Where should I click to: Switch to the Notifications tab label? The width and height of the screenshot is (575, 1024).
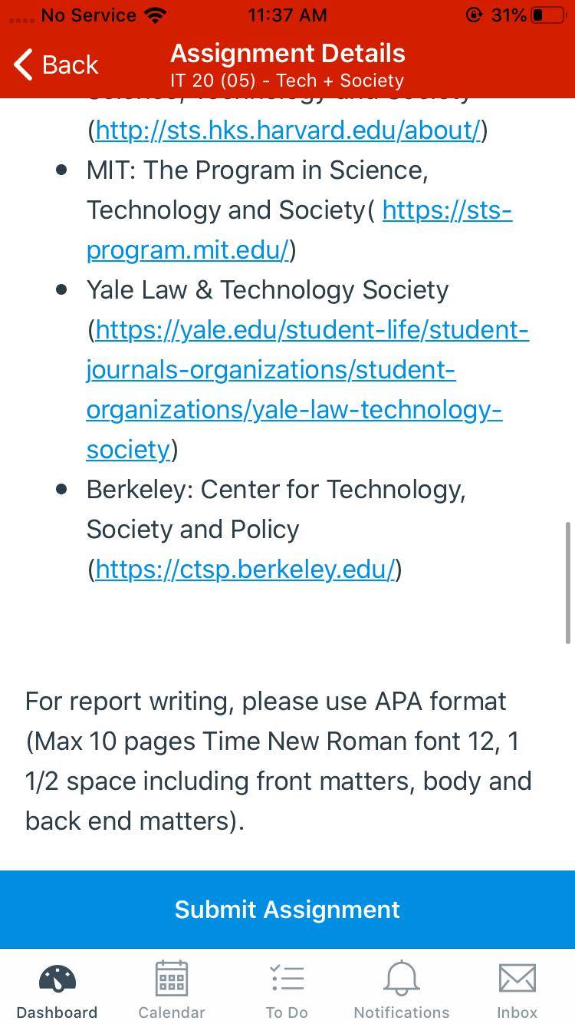[402, 1012]
